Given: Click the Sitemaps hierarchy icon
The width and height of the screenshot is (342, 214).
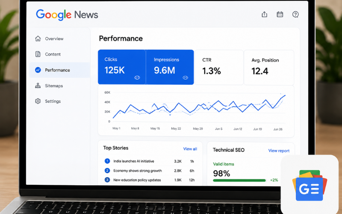Looking at the screenshot, I should coord(38,86).
